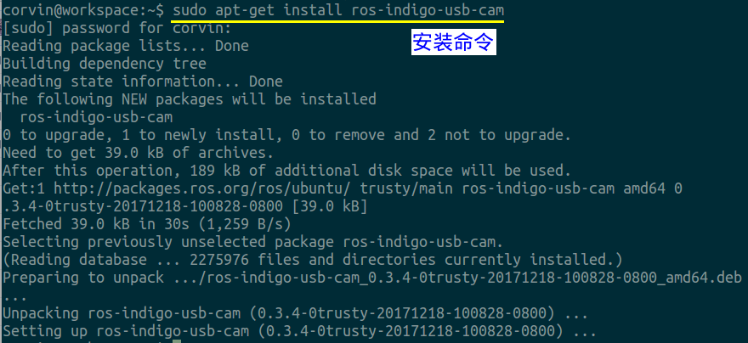This screenshot has width=748, height=343.
Task: Click the 'Unpacking ros-indigo-usb-cam' line
Action: coord(295,313)
